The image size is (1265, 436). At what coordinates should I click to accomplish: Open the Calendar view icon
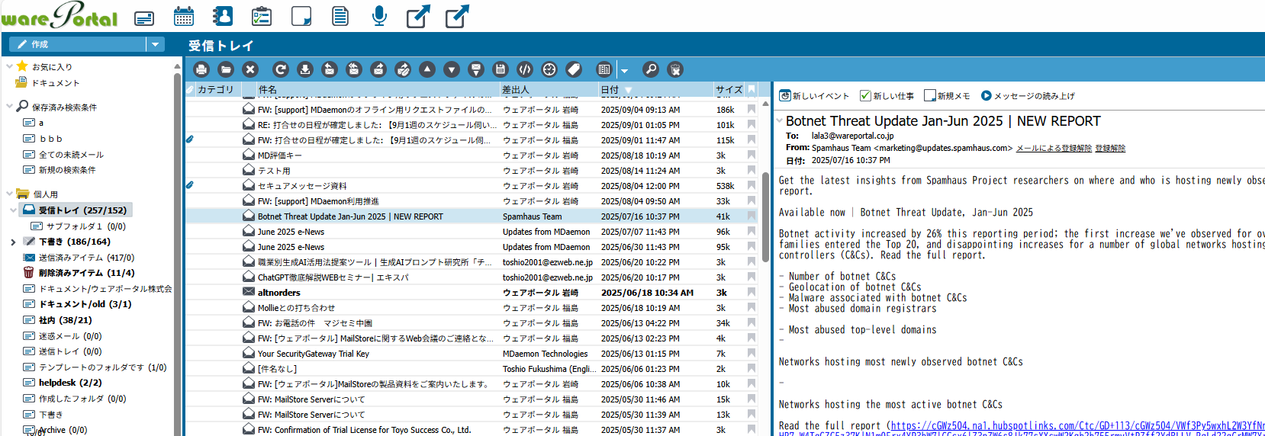pos(183,16)
